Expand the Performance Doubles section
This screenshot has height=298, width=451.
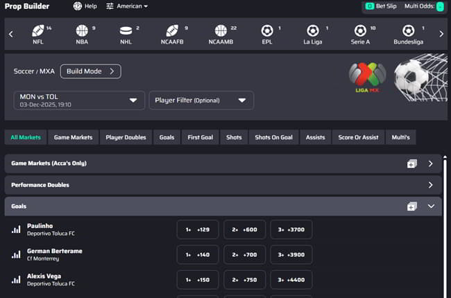[430, 185]
